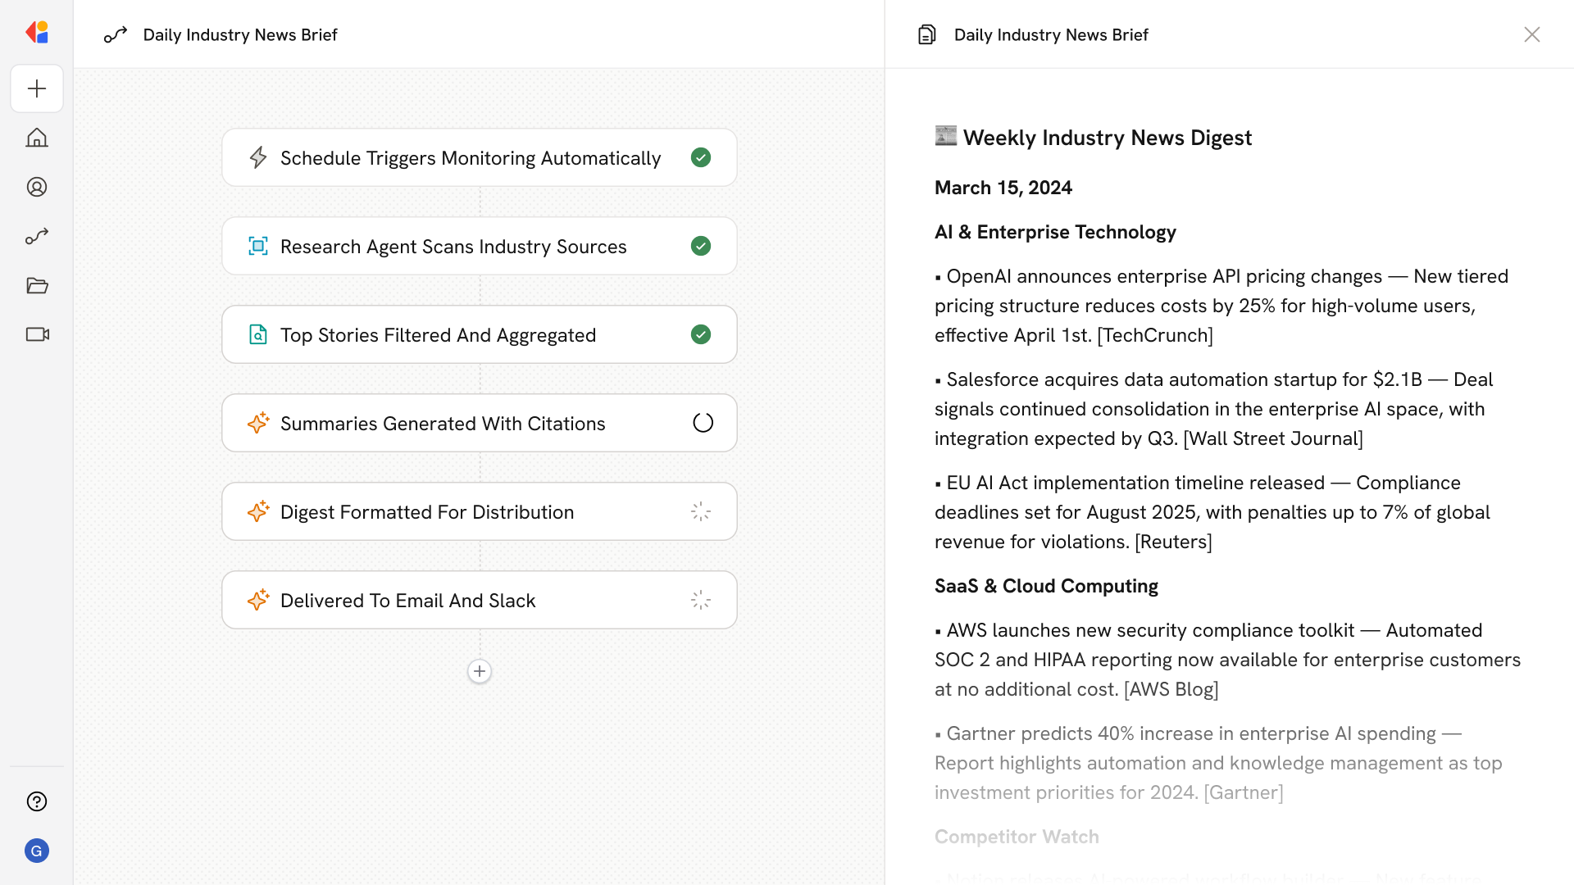The image size is (1574, 885).
Task: Click progress spinner on Summaries Generated step
Action: [x=703, y=423]
